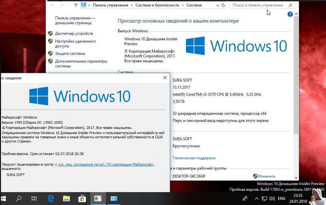
Task: Open the Start menu
Action: (x=3, y=199)
